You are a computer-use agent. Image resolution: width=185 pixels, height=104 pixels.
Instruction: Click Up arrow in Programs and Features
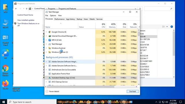tap(27, 9)
